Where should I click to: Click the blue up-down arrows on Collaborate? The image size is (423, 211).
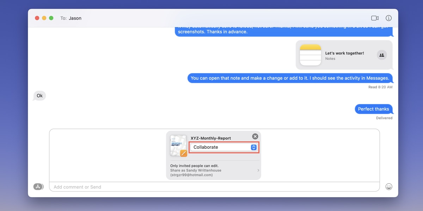pos(253,147)
